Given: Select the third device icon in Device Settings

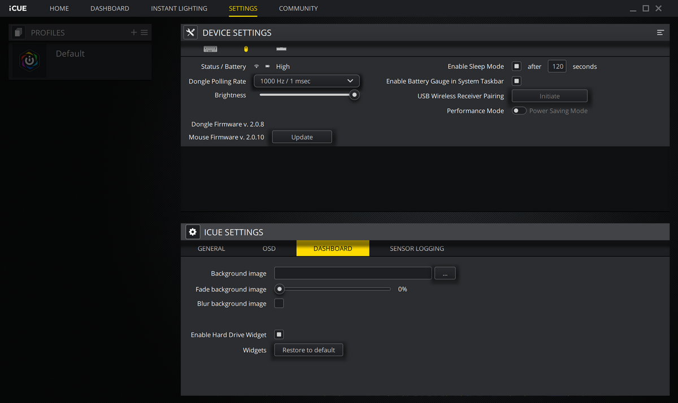Looking at the screenshot, I should [x=281, y=49].
